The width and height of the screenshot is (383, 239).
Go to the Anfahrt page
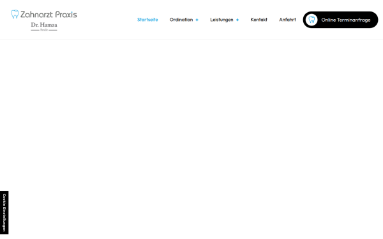click(287, 20)
